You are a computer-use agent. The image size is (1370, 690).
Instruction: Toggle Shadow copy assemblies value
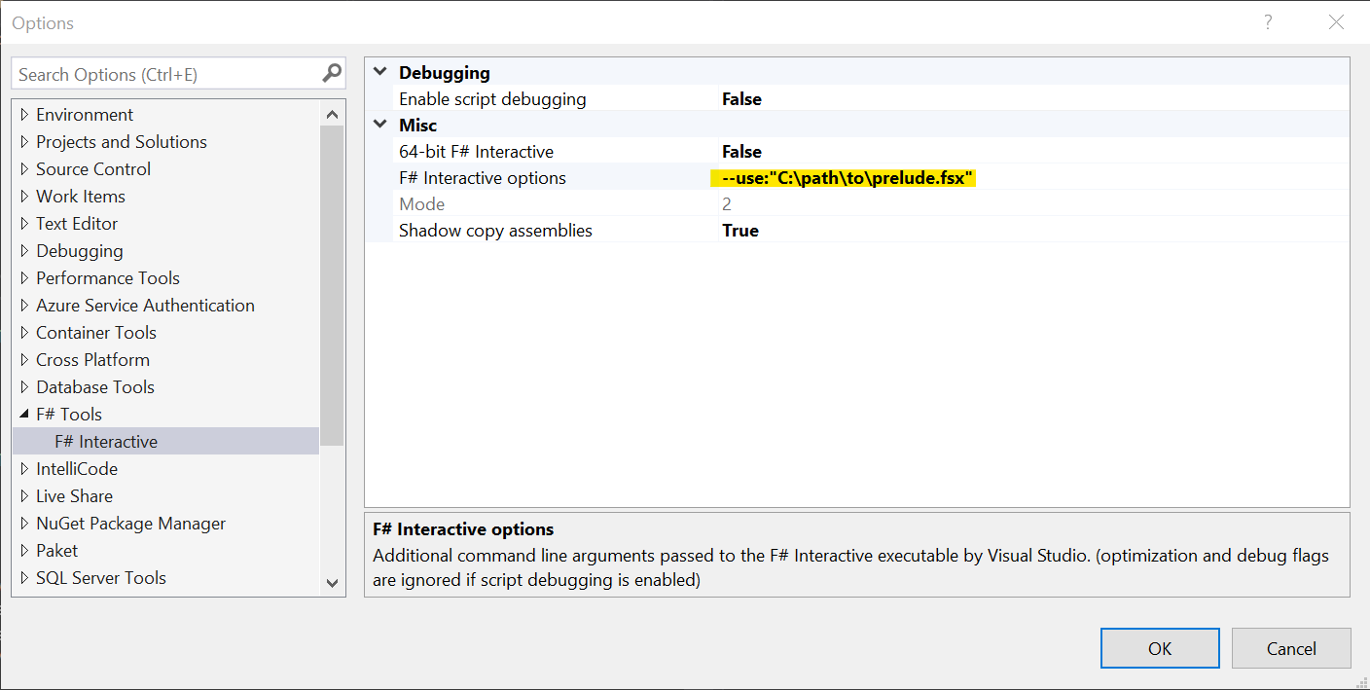tap(739, 231)
